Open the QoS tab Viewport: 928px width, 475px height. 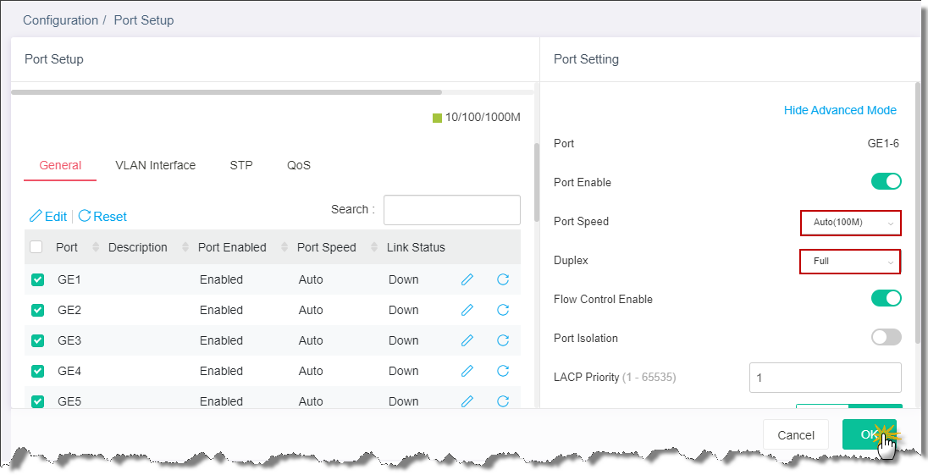click(x=299, y=165)
